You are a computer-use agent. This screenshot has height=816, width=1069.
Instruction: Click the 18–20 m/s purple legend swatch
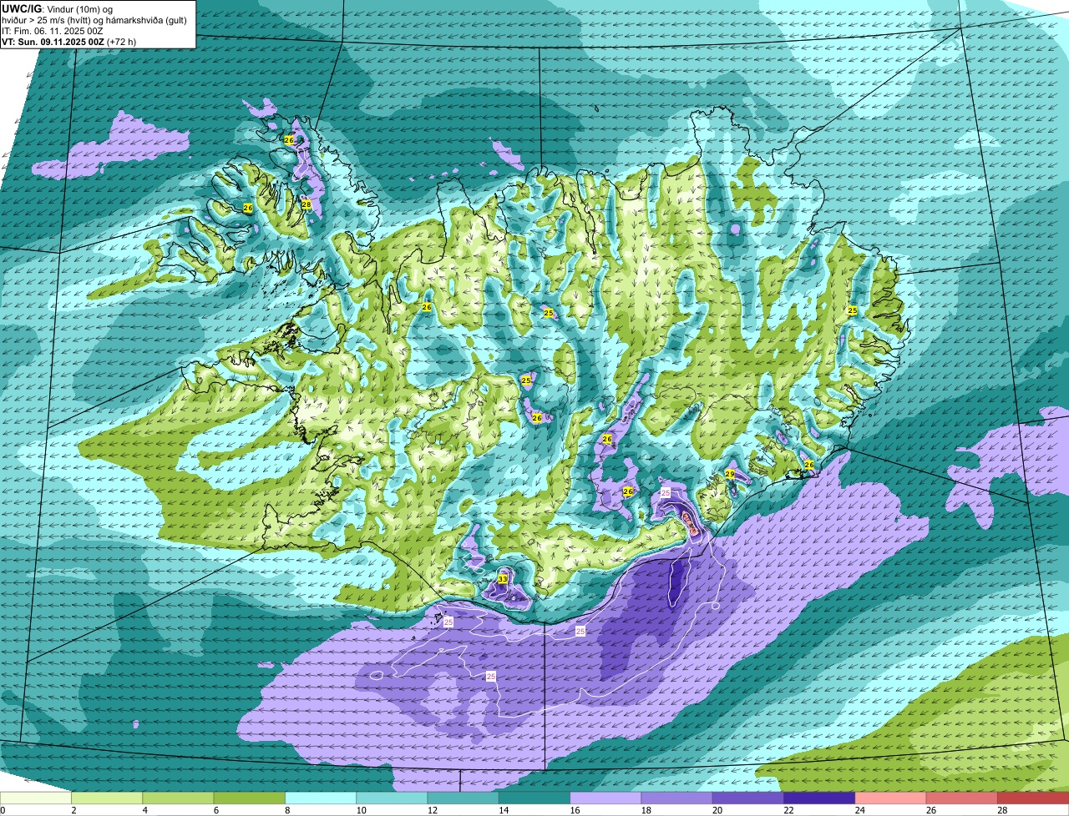tap(677, 798)
